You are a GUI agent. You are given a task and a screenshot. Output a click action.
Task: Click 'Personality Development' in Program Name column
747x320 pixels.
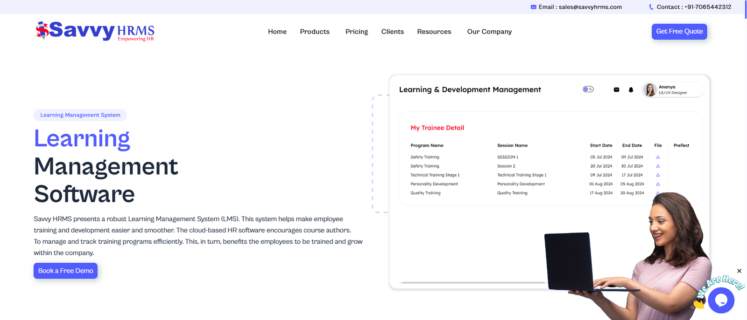pyautogui.click(x=434, y=184)
